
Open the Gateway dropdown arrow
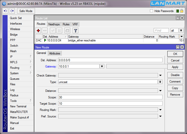tap(102, 66)
